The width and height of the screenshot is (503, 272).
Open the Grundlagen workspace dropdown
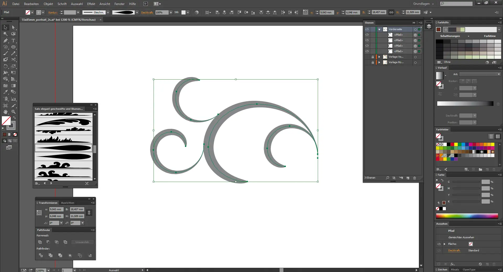pos(423,4)
